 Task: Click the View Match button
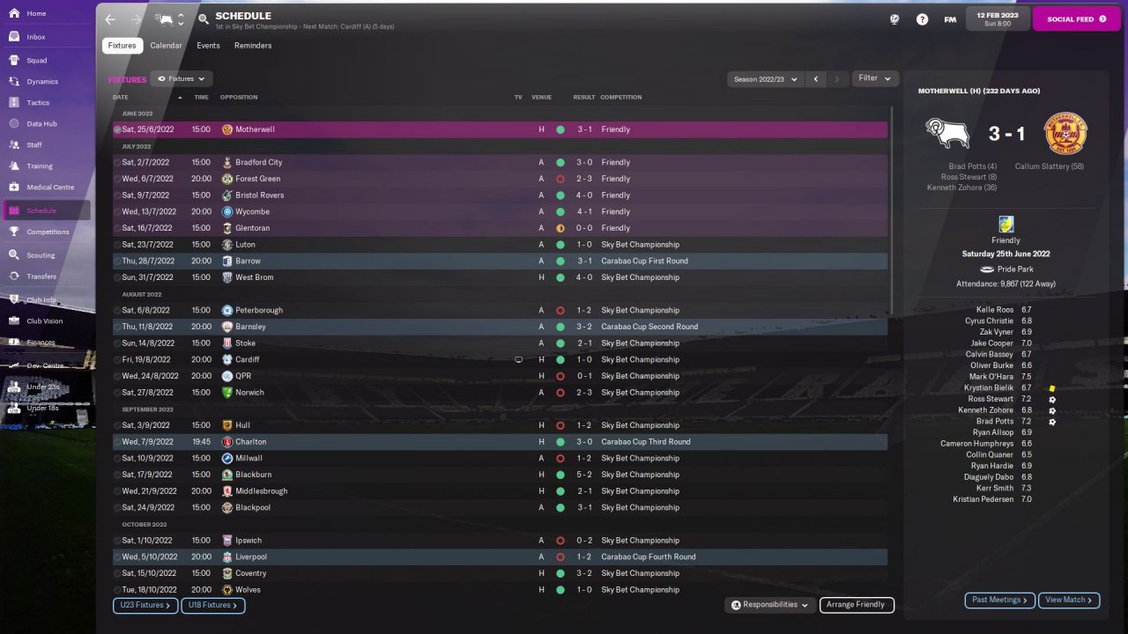point(1069,600)
